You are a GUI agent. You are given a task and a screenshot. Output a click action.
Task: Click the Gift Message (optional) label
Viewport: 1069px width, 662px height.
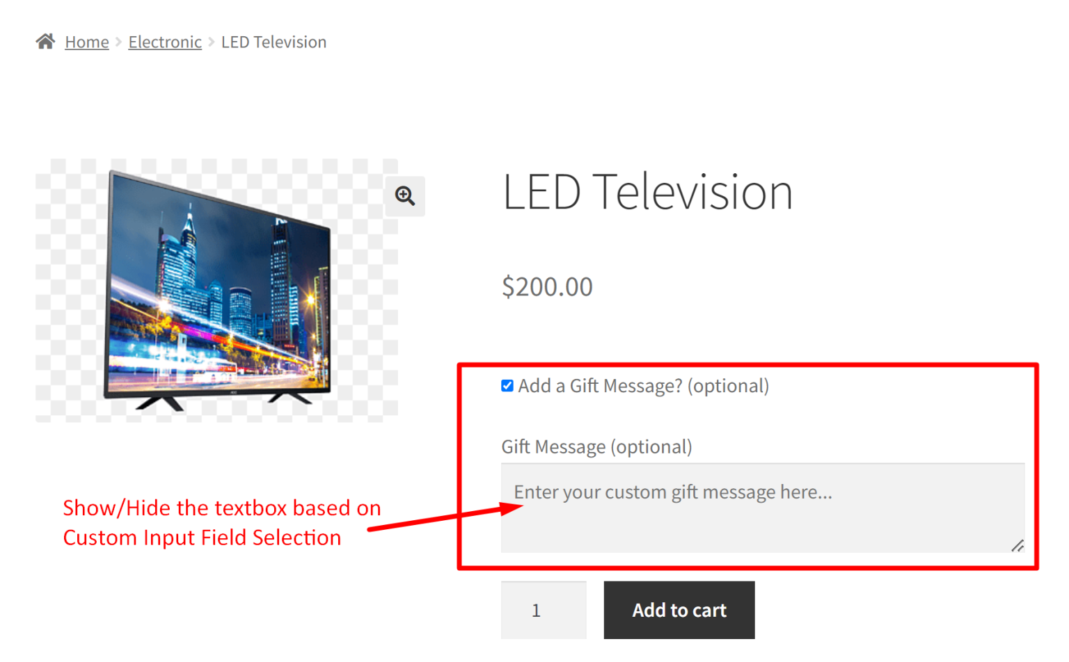click(596, 447)
